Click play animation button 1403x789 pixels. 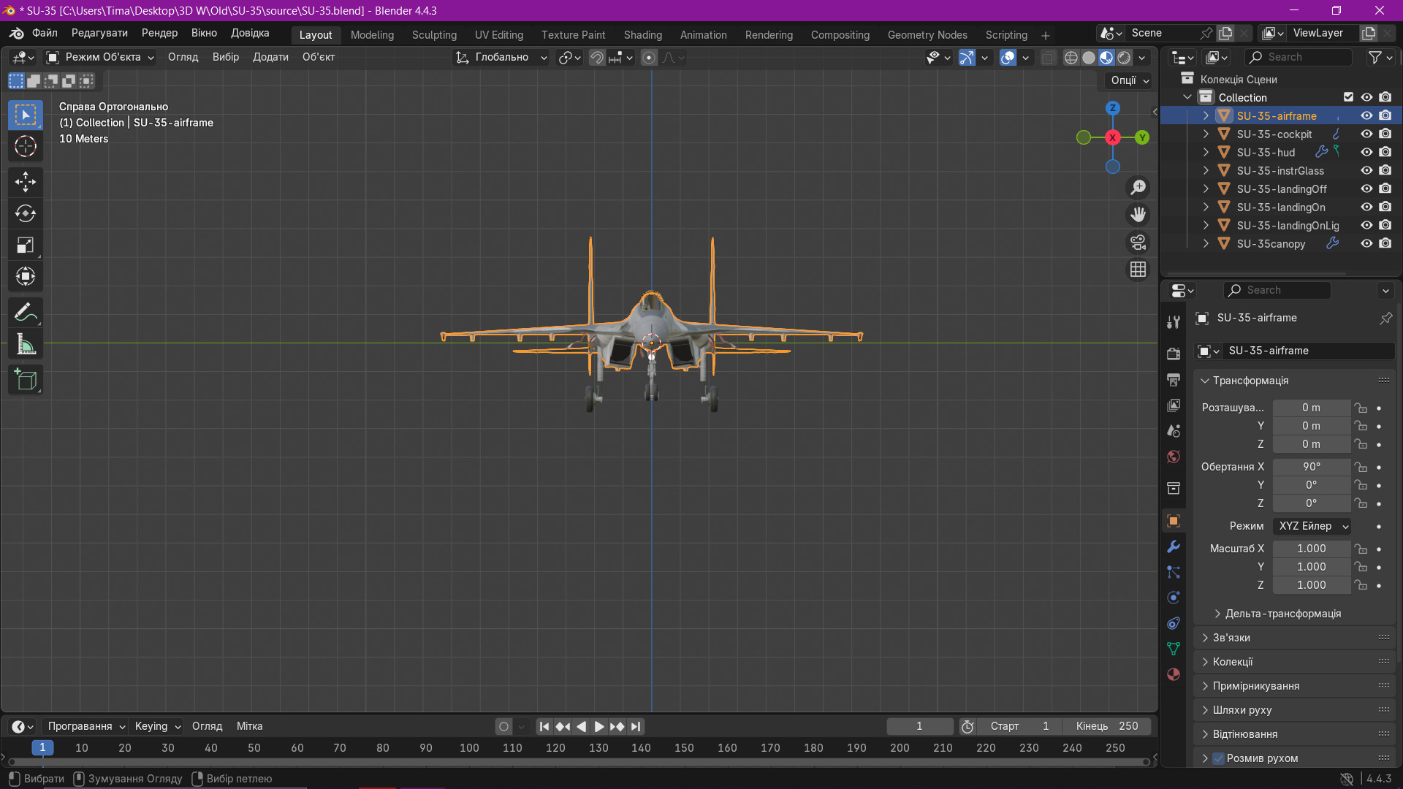[598, 727]
